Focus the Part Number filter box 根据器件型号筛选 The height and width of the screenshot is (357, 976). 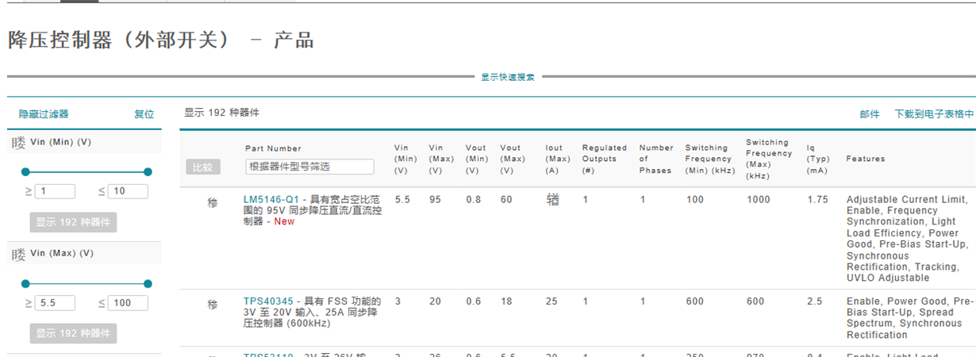point(309,167)
